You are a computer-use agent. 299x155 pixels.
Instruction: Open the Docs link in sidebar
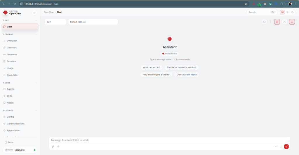coord(11,142)
